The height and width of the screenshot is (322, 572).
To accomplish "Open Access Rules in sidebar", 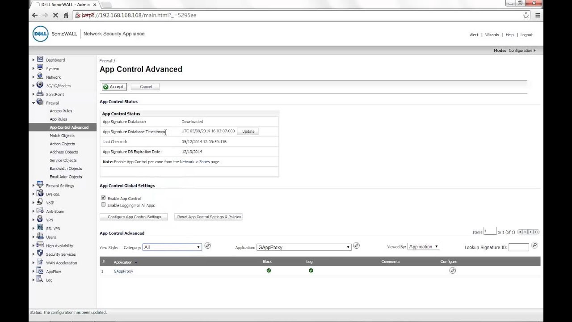I will coord(61,111).
